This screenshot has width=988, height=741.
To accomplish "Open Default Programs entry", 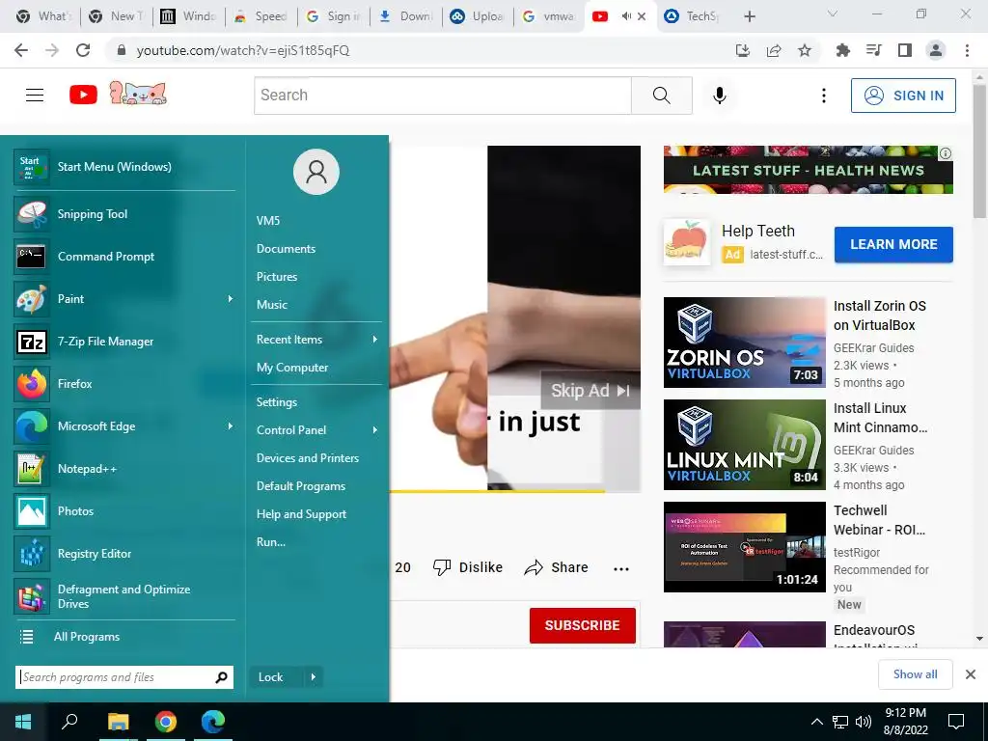I will 301,486.
